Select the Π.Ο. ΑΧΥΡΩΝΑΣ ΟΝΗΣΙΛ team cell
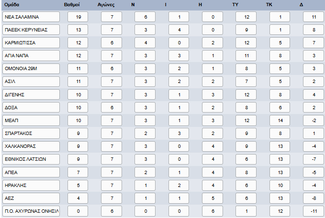 point(31,210)
